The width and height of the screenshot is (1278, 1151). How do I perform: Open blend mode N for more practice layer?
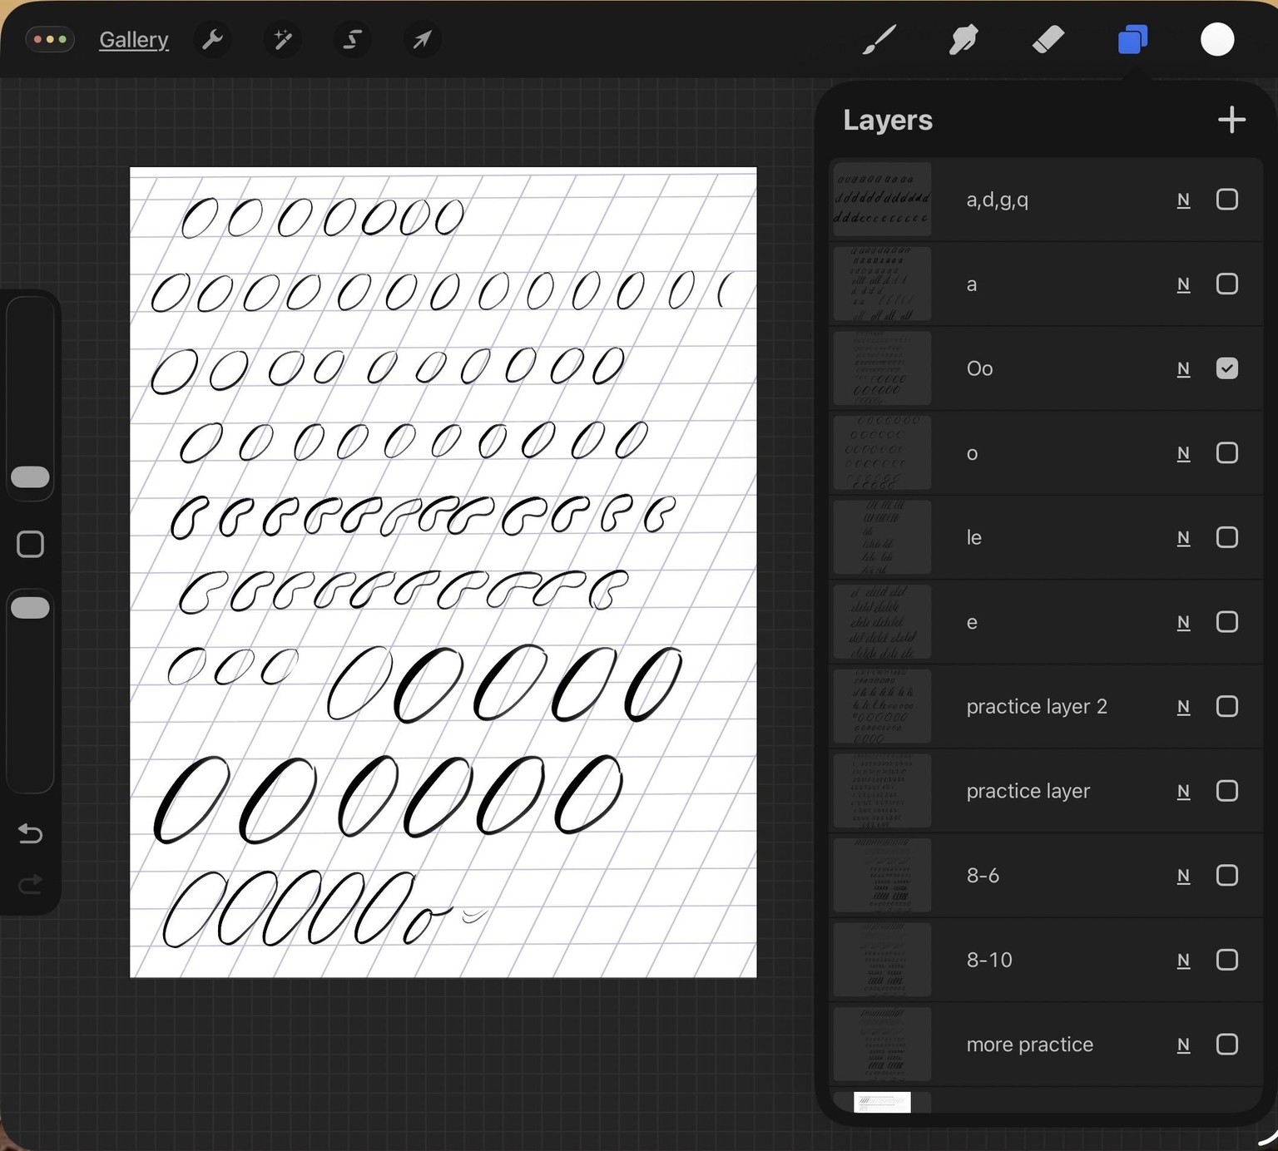pyautogui.click(x=1183, y=1045)
